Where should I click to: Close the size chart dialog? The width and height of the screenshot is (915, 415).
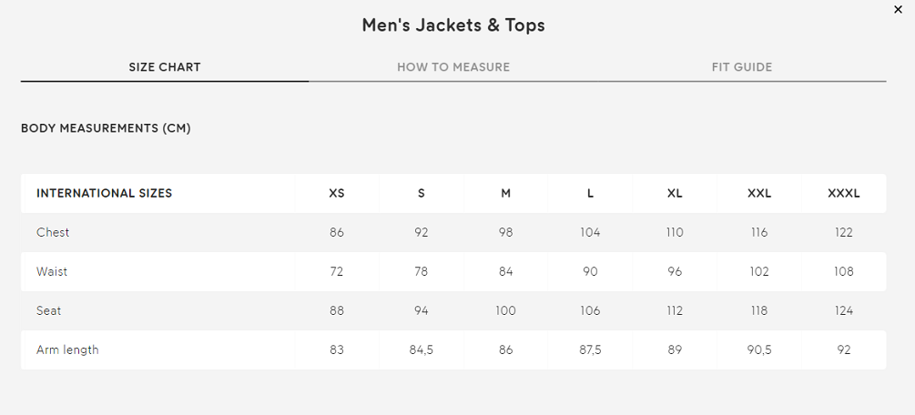click(899, 9)
